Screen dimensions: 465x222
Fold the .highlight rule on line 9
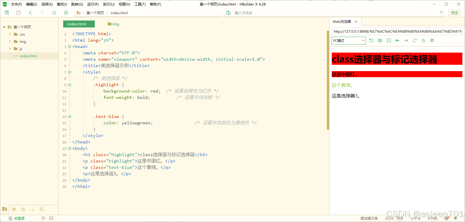point(70,85)
